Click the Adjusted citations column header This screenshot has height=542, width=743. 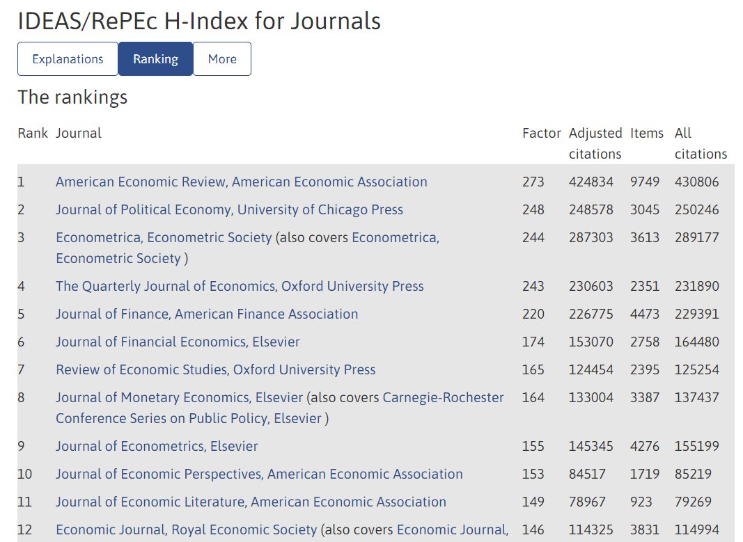pos(595,143)
